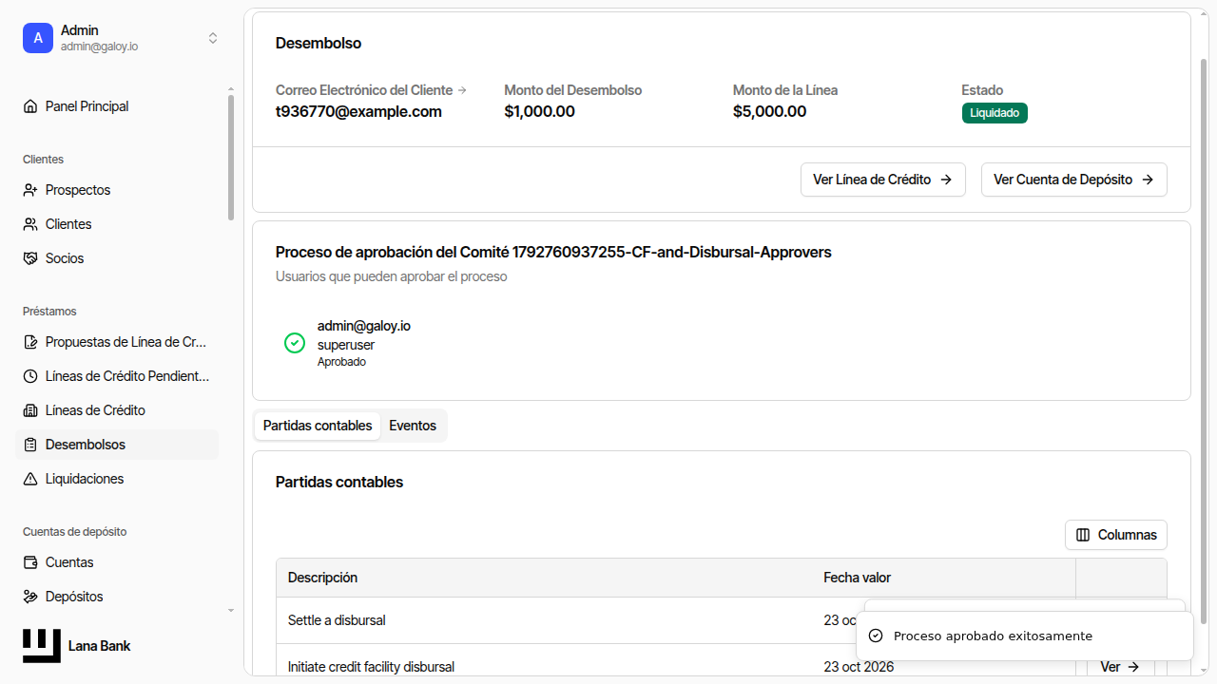1217x684 pixels.
Task: Click the Líneas de Crédito building icon
Action: [30, 410]
